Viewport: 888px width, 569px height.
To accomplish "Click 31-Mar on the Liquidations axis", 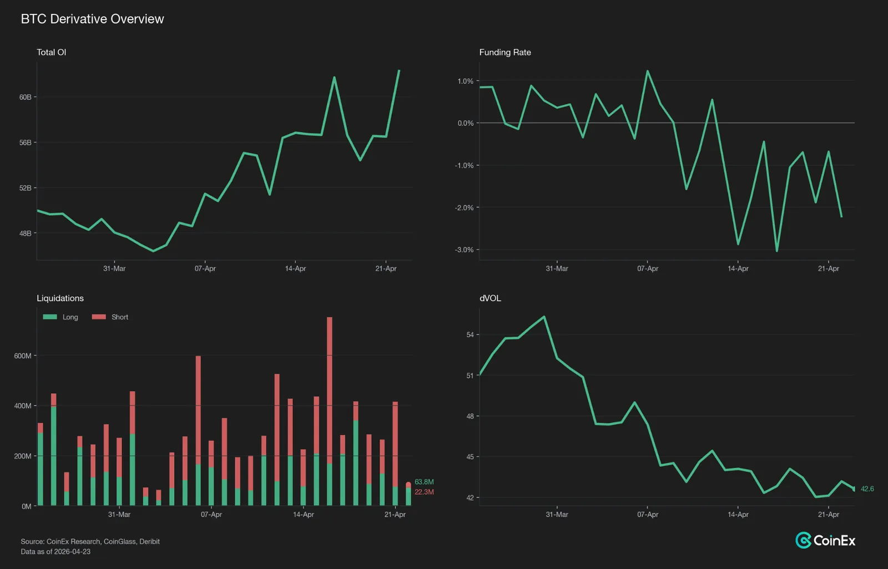I will [x=119, y=515].
